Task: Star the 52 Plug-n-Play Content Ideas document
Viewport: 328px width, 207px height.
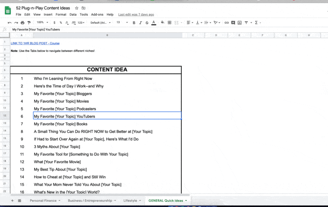Action: 77,8
